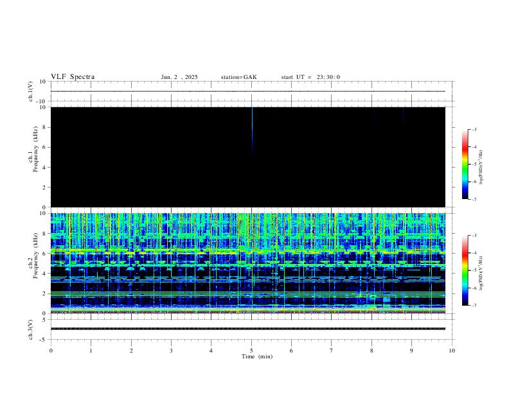Click time axis tick label "5"
This screenshot has width=509, height=393.
pyautogui.click(x=251, y=351)
